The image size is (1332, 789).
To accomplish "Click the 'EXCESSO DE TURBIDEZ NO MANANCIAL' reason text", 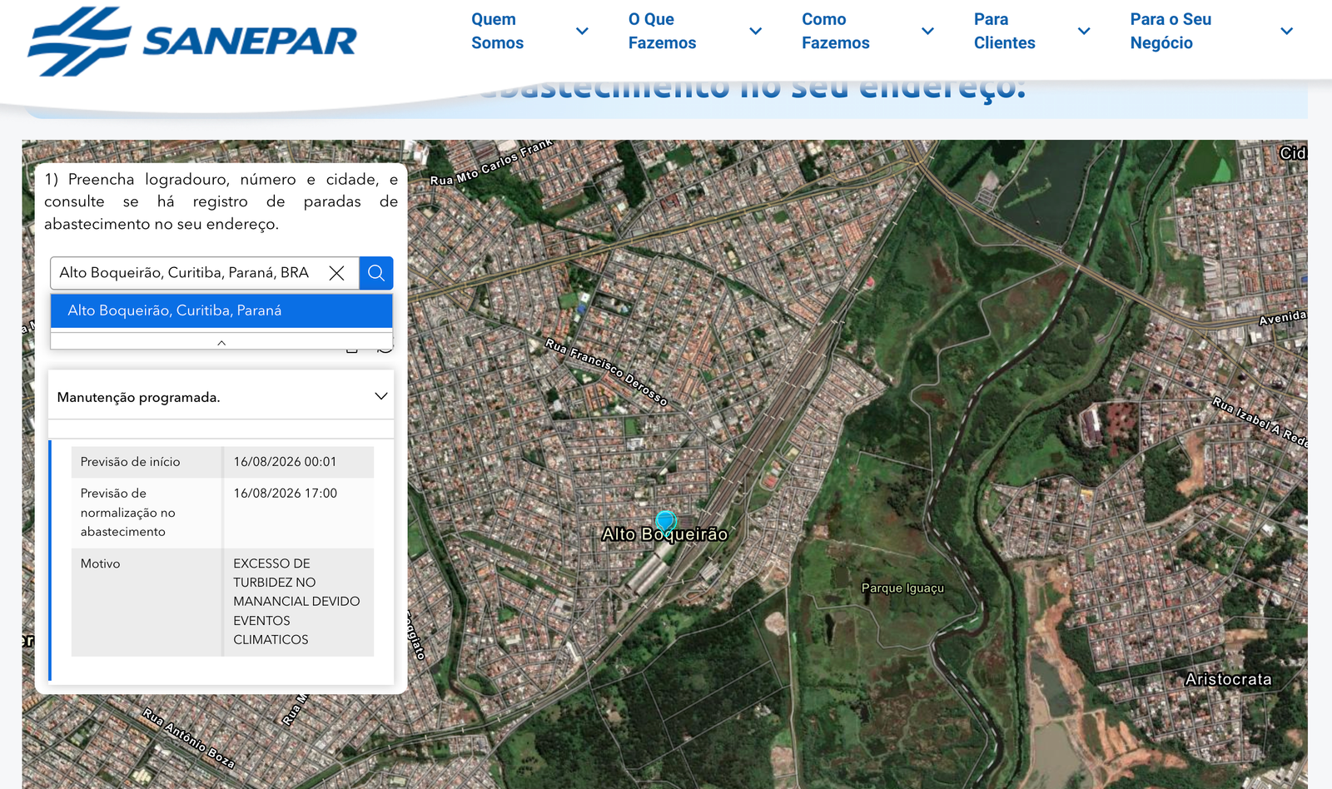I will pos(296,602).
